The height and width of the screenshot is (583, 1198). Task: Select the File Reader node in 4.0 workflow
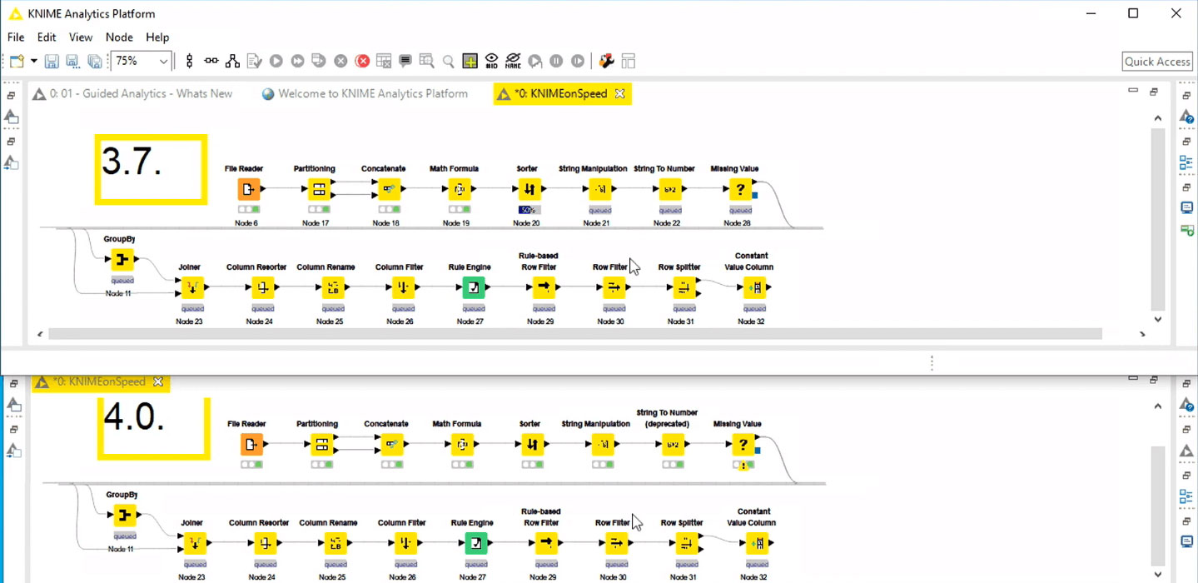(251, 445)
